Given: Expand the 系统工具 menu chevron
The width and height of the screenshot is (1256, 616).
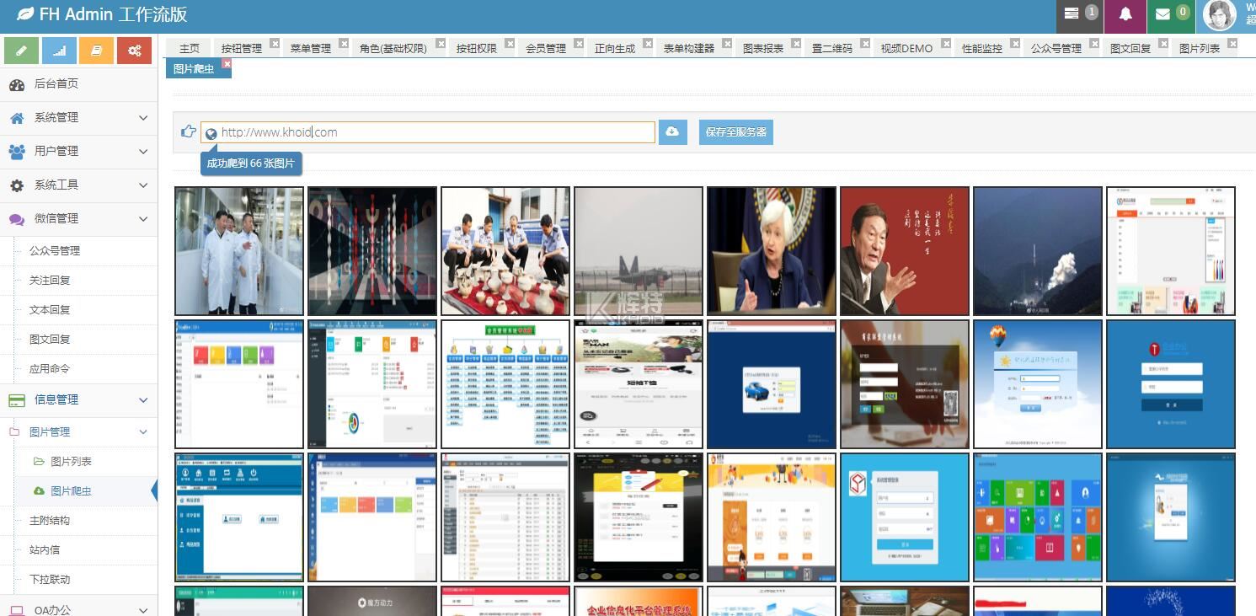Looking at the screenshot, I should pyautogui.click(x=143, y=185).
